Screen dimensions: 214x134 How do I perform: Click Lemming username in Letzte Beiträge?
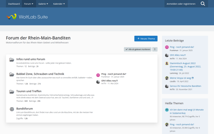pos(174,73)
